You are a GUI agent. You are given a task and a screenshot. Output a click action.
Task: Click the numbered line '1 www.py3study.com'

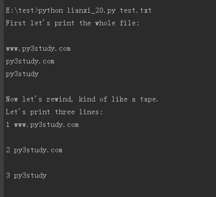click(42, 125)
